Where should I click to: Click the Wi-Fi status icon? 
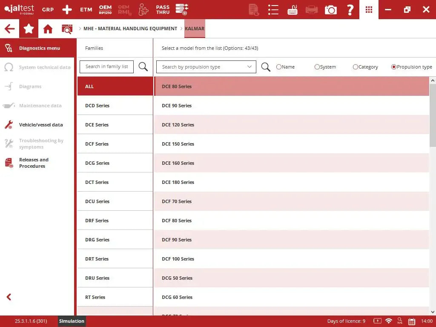388,321
